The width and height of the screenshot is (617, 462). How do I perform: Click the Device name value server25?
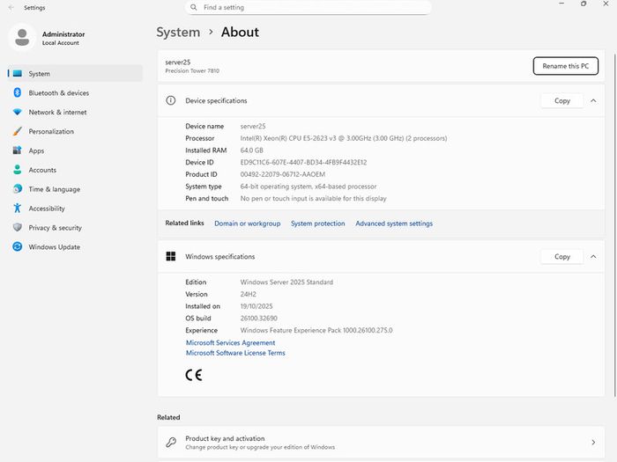[253, 126]
